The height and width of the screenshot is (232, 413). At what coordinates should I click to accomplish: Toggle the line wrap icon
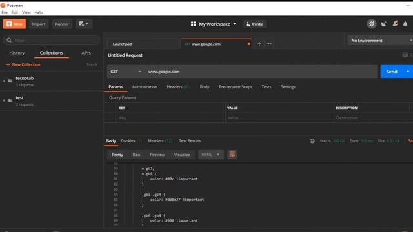[x=232, y=155]
